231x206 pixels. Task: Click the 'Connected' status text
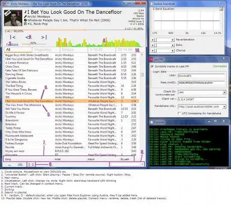tap(220, 67)
